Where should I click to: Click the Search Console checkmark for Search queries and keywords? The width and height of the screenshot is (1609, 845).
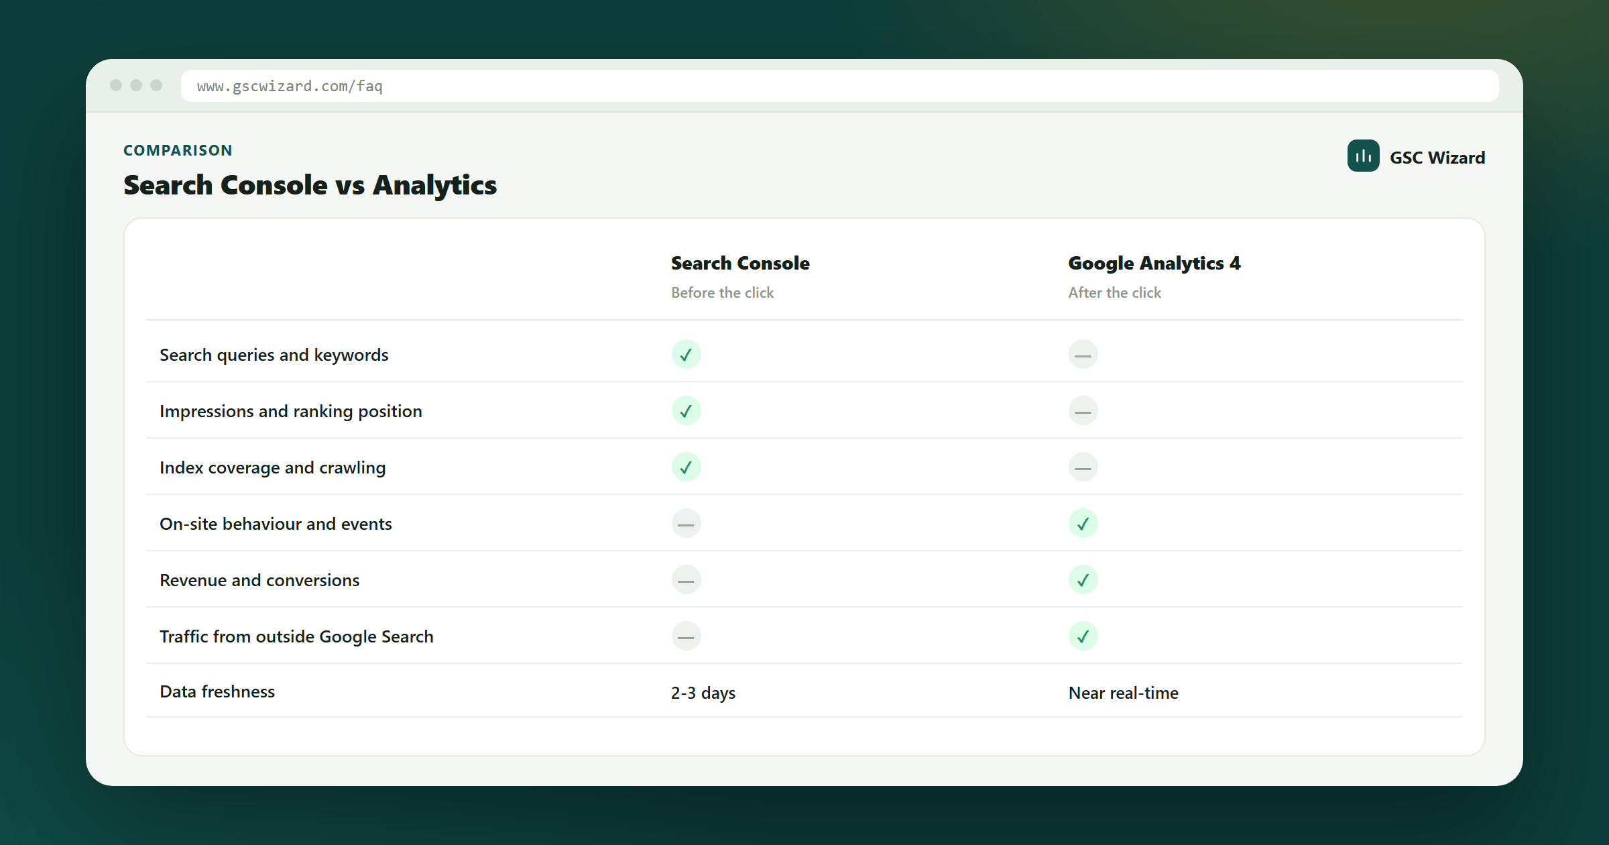[686, 354]
